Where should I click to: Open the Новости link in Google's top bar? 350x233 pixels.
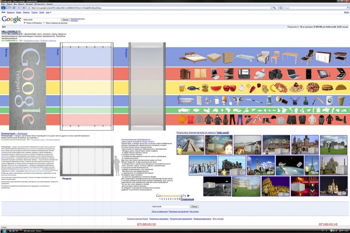(26, 12)
